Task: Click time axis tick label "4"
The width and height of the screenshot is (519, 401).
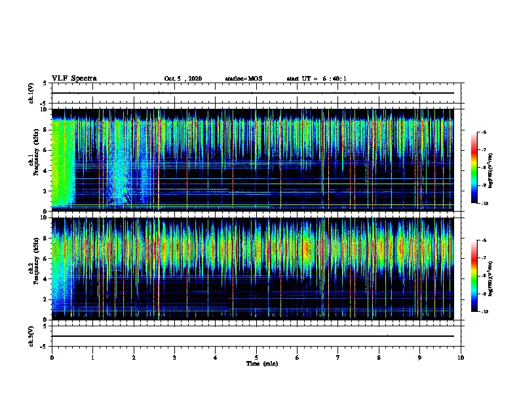Action: [x=216, y=357]
